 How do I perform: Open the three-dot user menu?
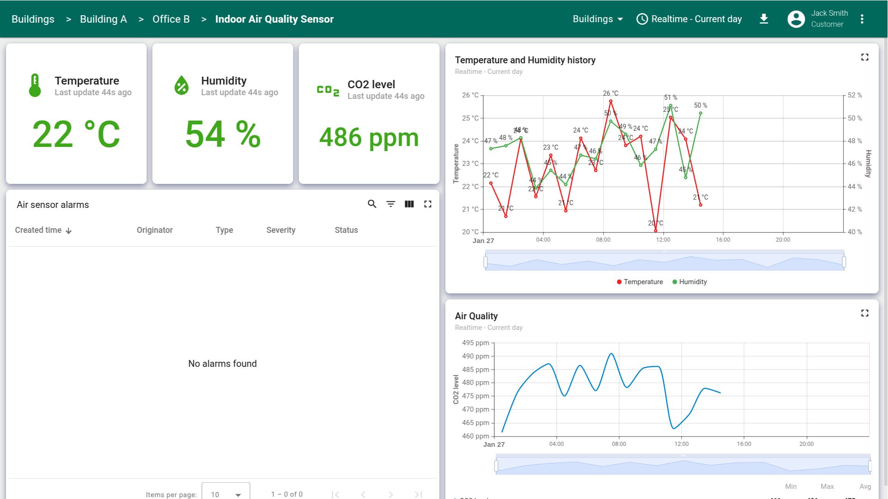tap(862, 19)
